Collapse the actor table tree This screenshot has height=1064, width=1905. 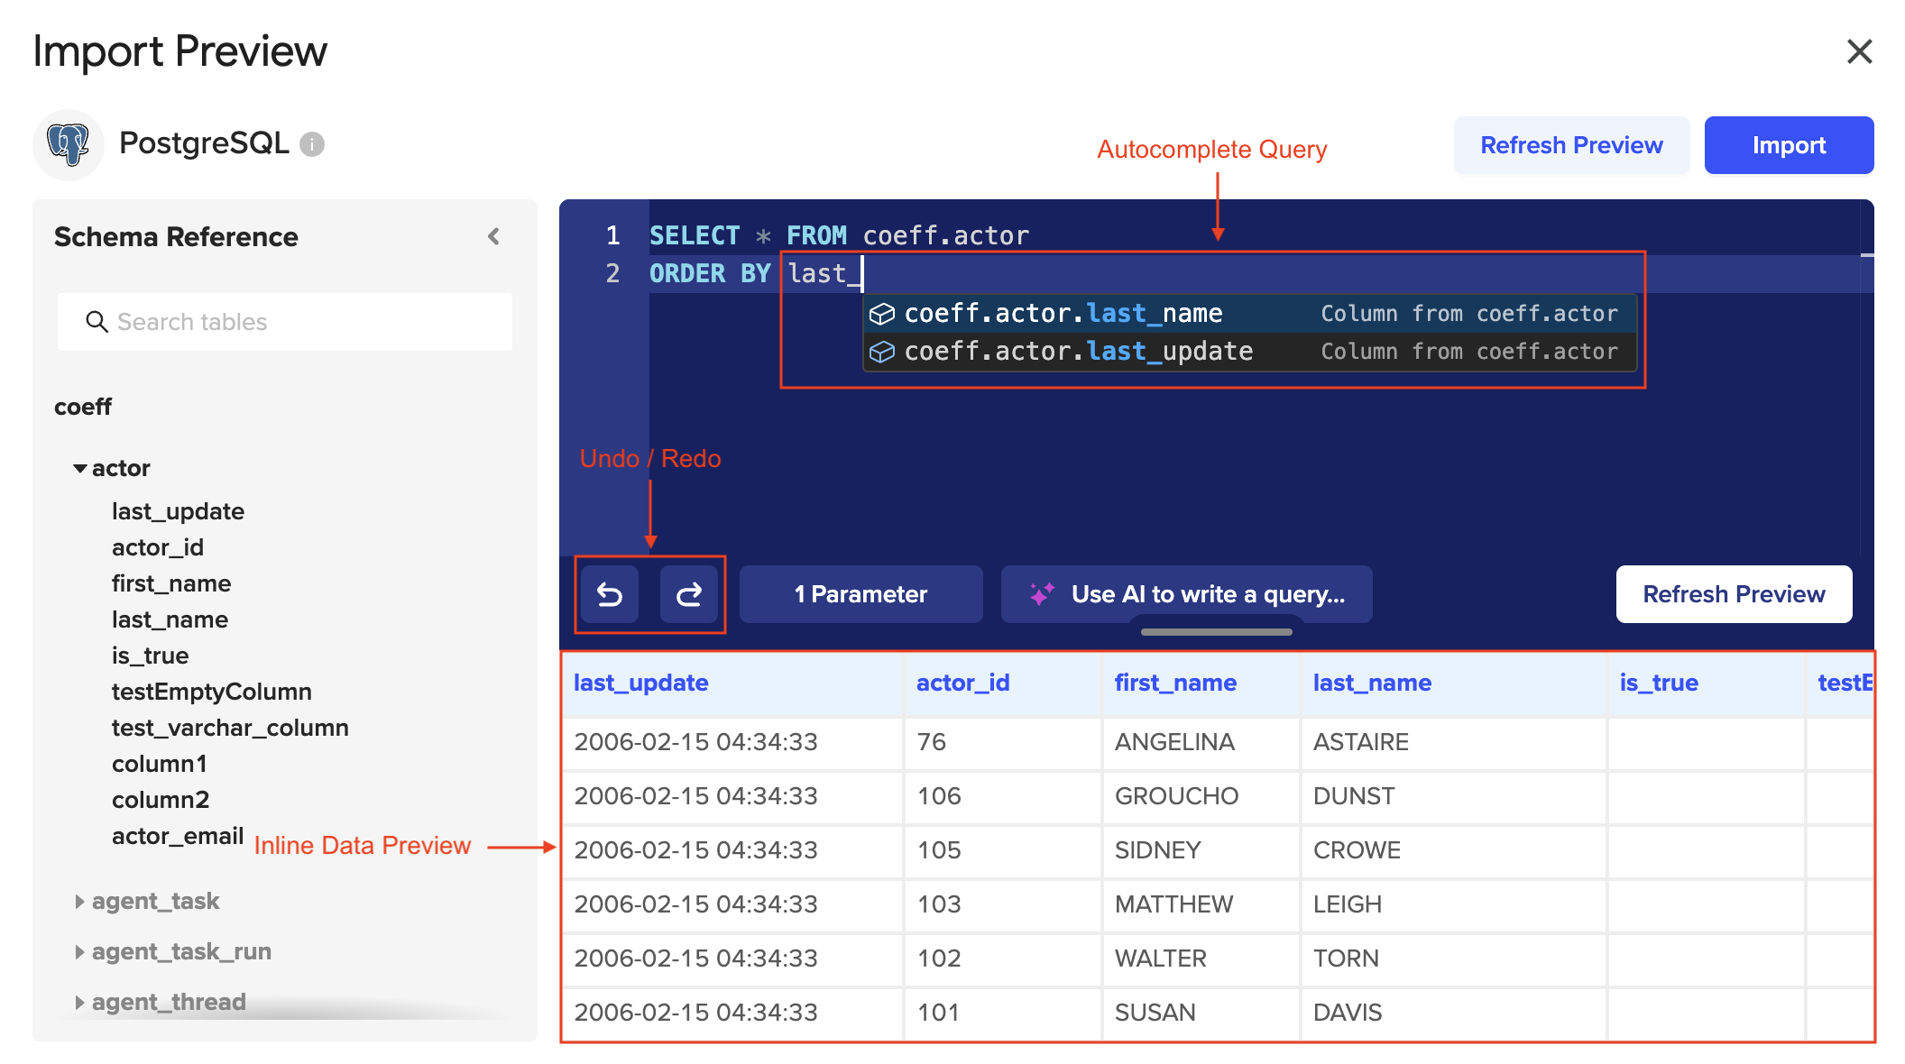[80, 469]
